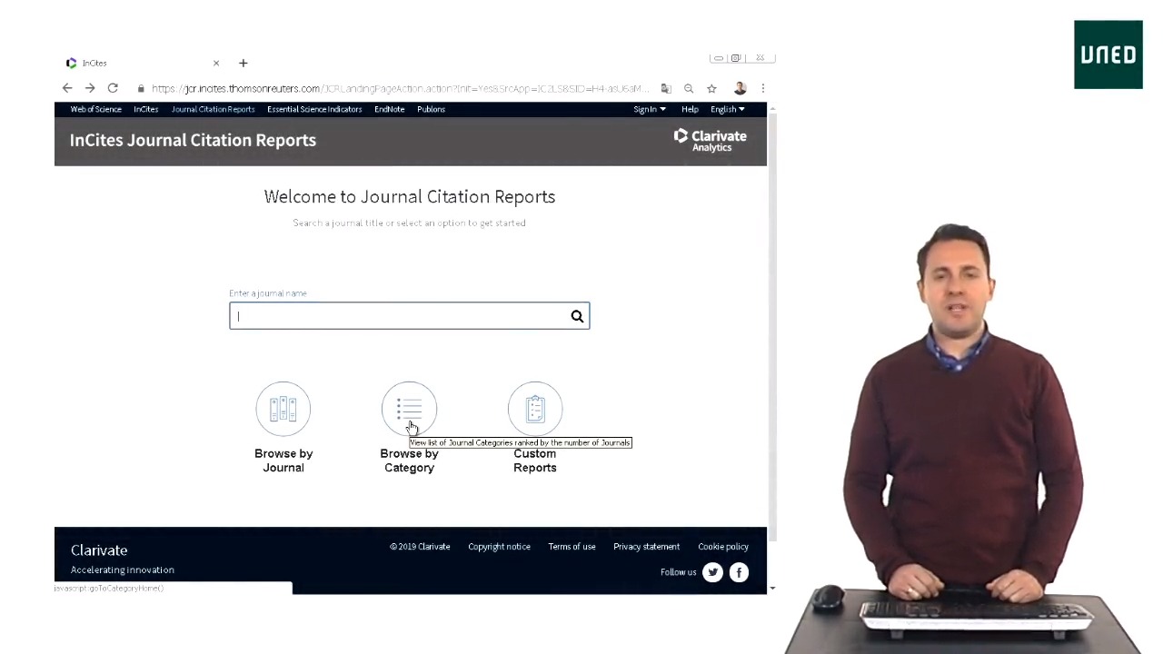Click the Browse by Journal label
The image size is (1163, 654).
(283, 461)
